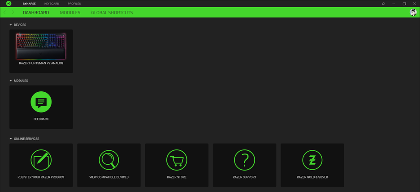Select the Razer Huntsman V2 Analog keyboard image
Screen dimensions: 420x192
point(41,46)
